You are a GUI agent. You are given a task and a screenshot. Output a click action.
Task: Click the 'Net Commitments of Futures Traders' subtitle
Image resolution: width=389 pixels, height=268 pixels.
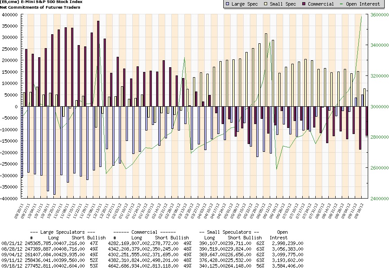pos(40,7)
